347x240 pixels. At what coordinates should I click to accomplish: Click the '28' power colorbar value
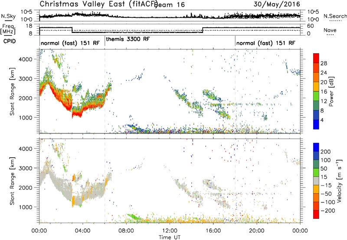tap(324, 63)
